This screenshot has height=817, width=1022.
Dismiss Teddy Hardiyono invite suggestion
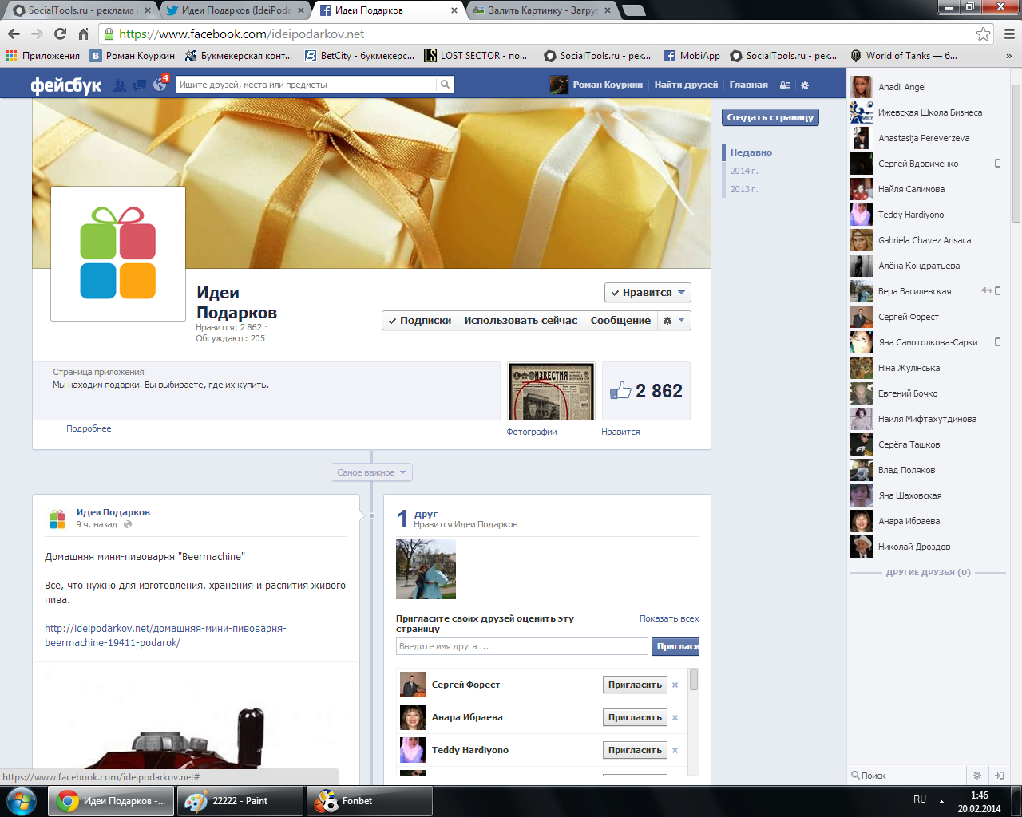pos(675,750)
